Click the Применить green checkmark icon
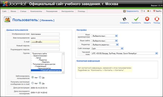This screenshot has width=163, height=97. coord(136,19)
